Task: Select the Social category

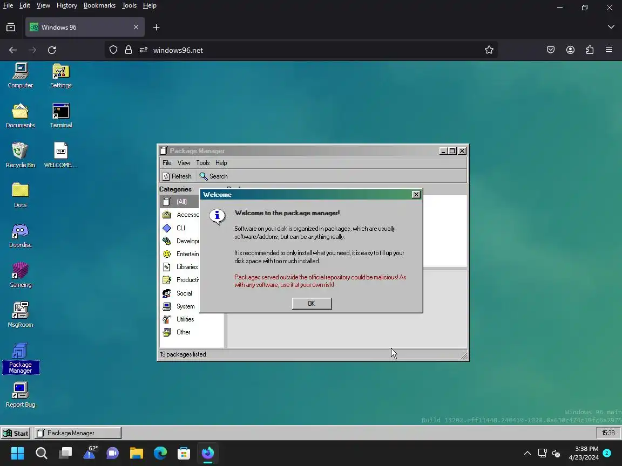Action: [x=180, y=293]
